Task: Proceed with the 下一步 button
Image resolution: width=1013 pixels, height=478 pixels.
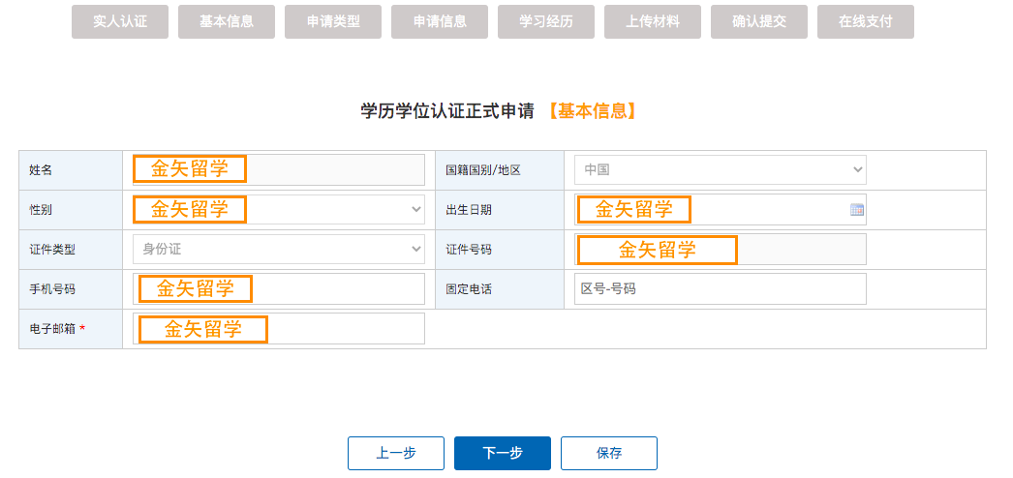Action: click(x=503, y=453)
